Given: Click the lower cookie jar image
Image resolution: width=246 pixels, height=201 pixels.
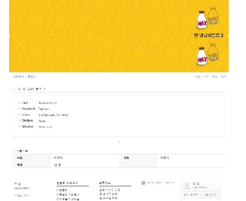Looking at the screenshot, I should click(x=213, y=52).
